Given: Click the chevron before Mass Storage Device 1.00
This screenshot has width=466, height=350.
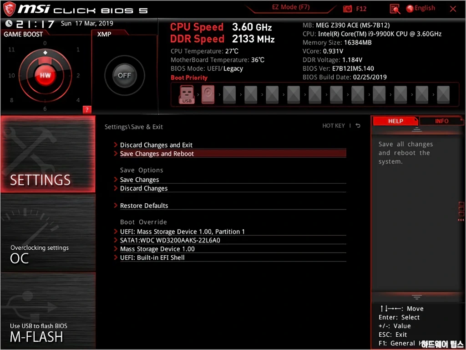Looking at the screenshot, I should (116, 248).
